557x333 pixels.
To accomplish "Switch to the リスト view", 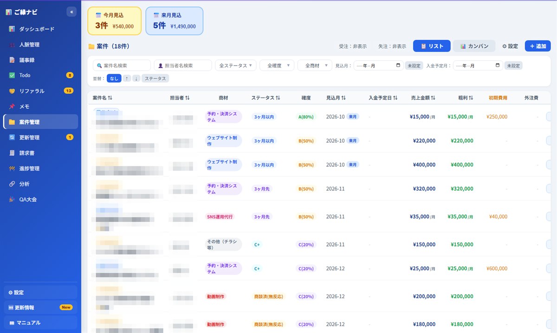I will coord(432,46).
